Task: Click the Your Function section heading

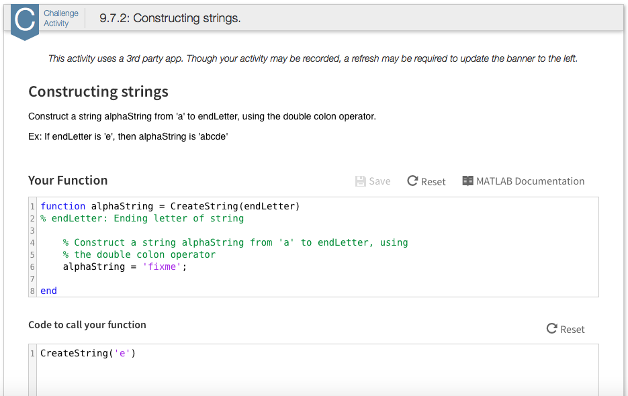Action: tap(68, 181)
